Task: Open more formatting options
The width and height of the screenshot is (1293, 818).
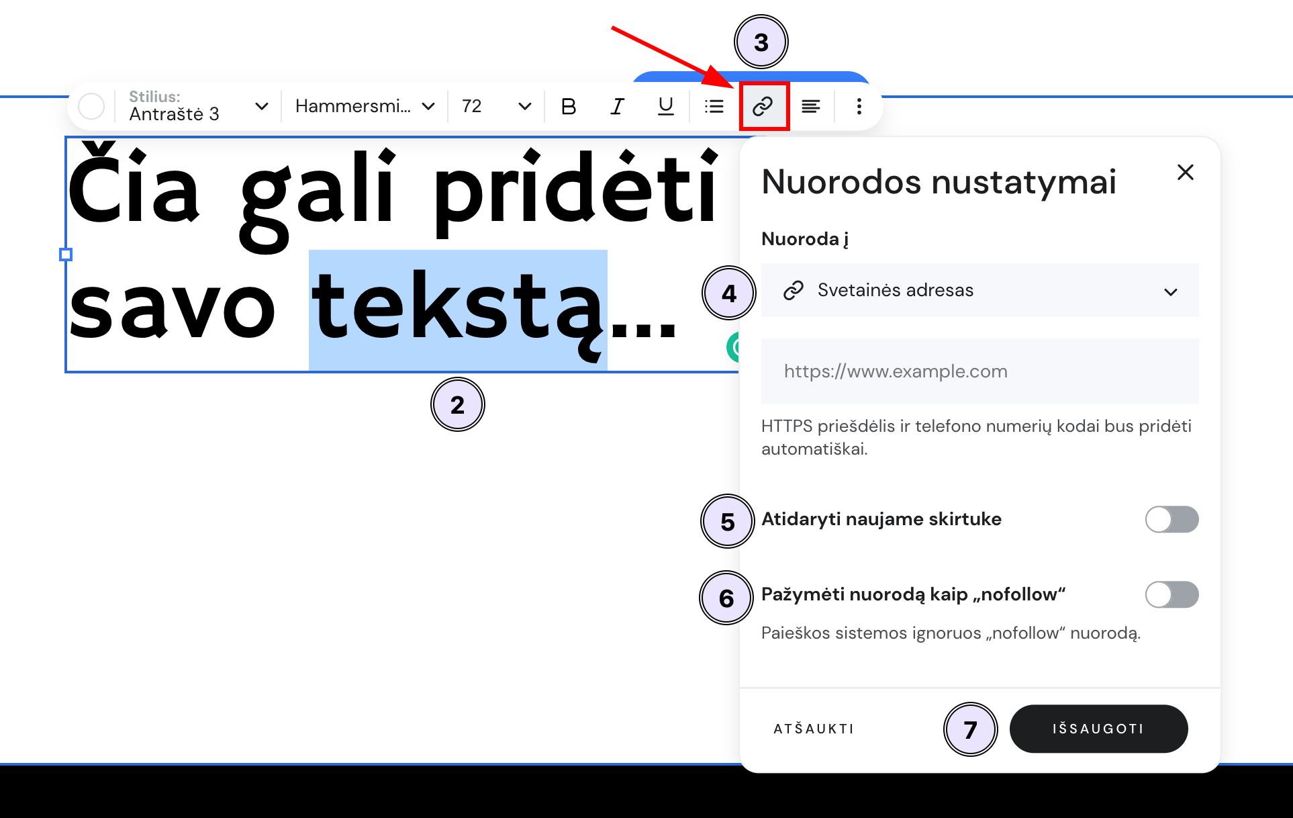Action: 859,105
